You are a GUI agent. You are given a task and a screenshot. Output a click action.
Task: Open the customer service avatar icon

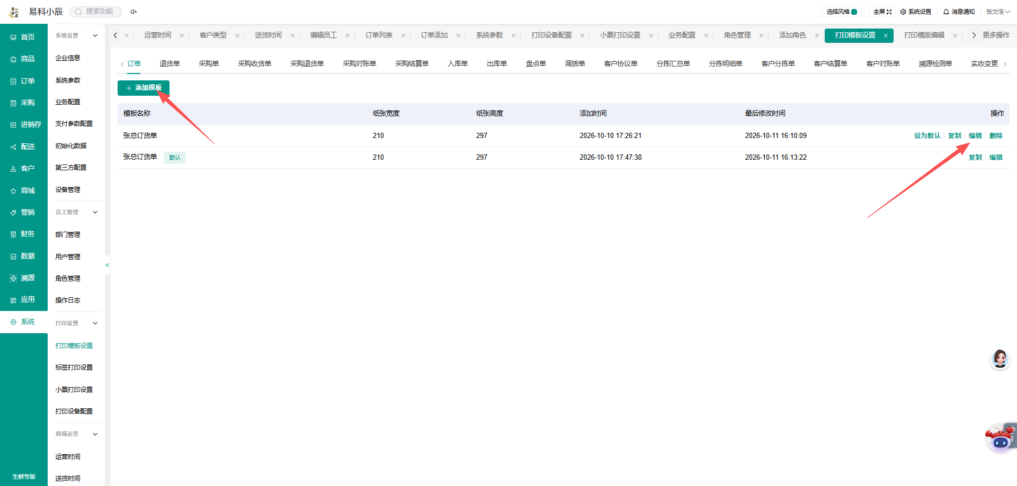click(x=1000, y=359)
